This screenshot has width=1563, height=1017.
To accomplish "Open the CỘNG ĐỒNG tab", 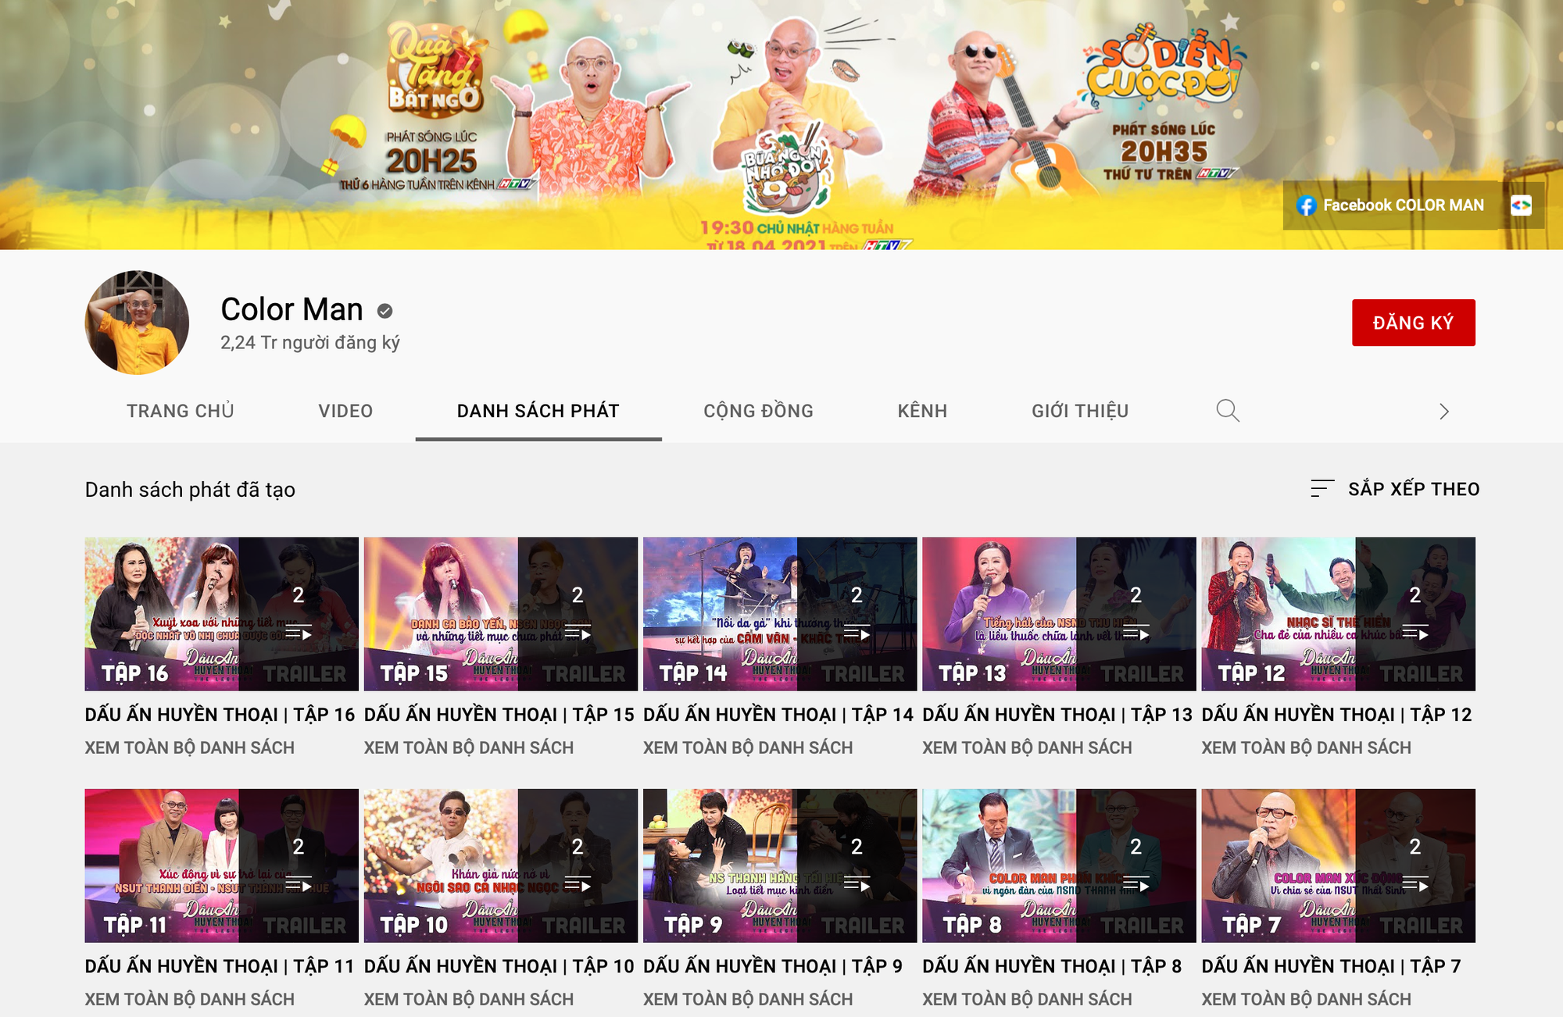I will coord(757,410).
